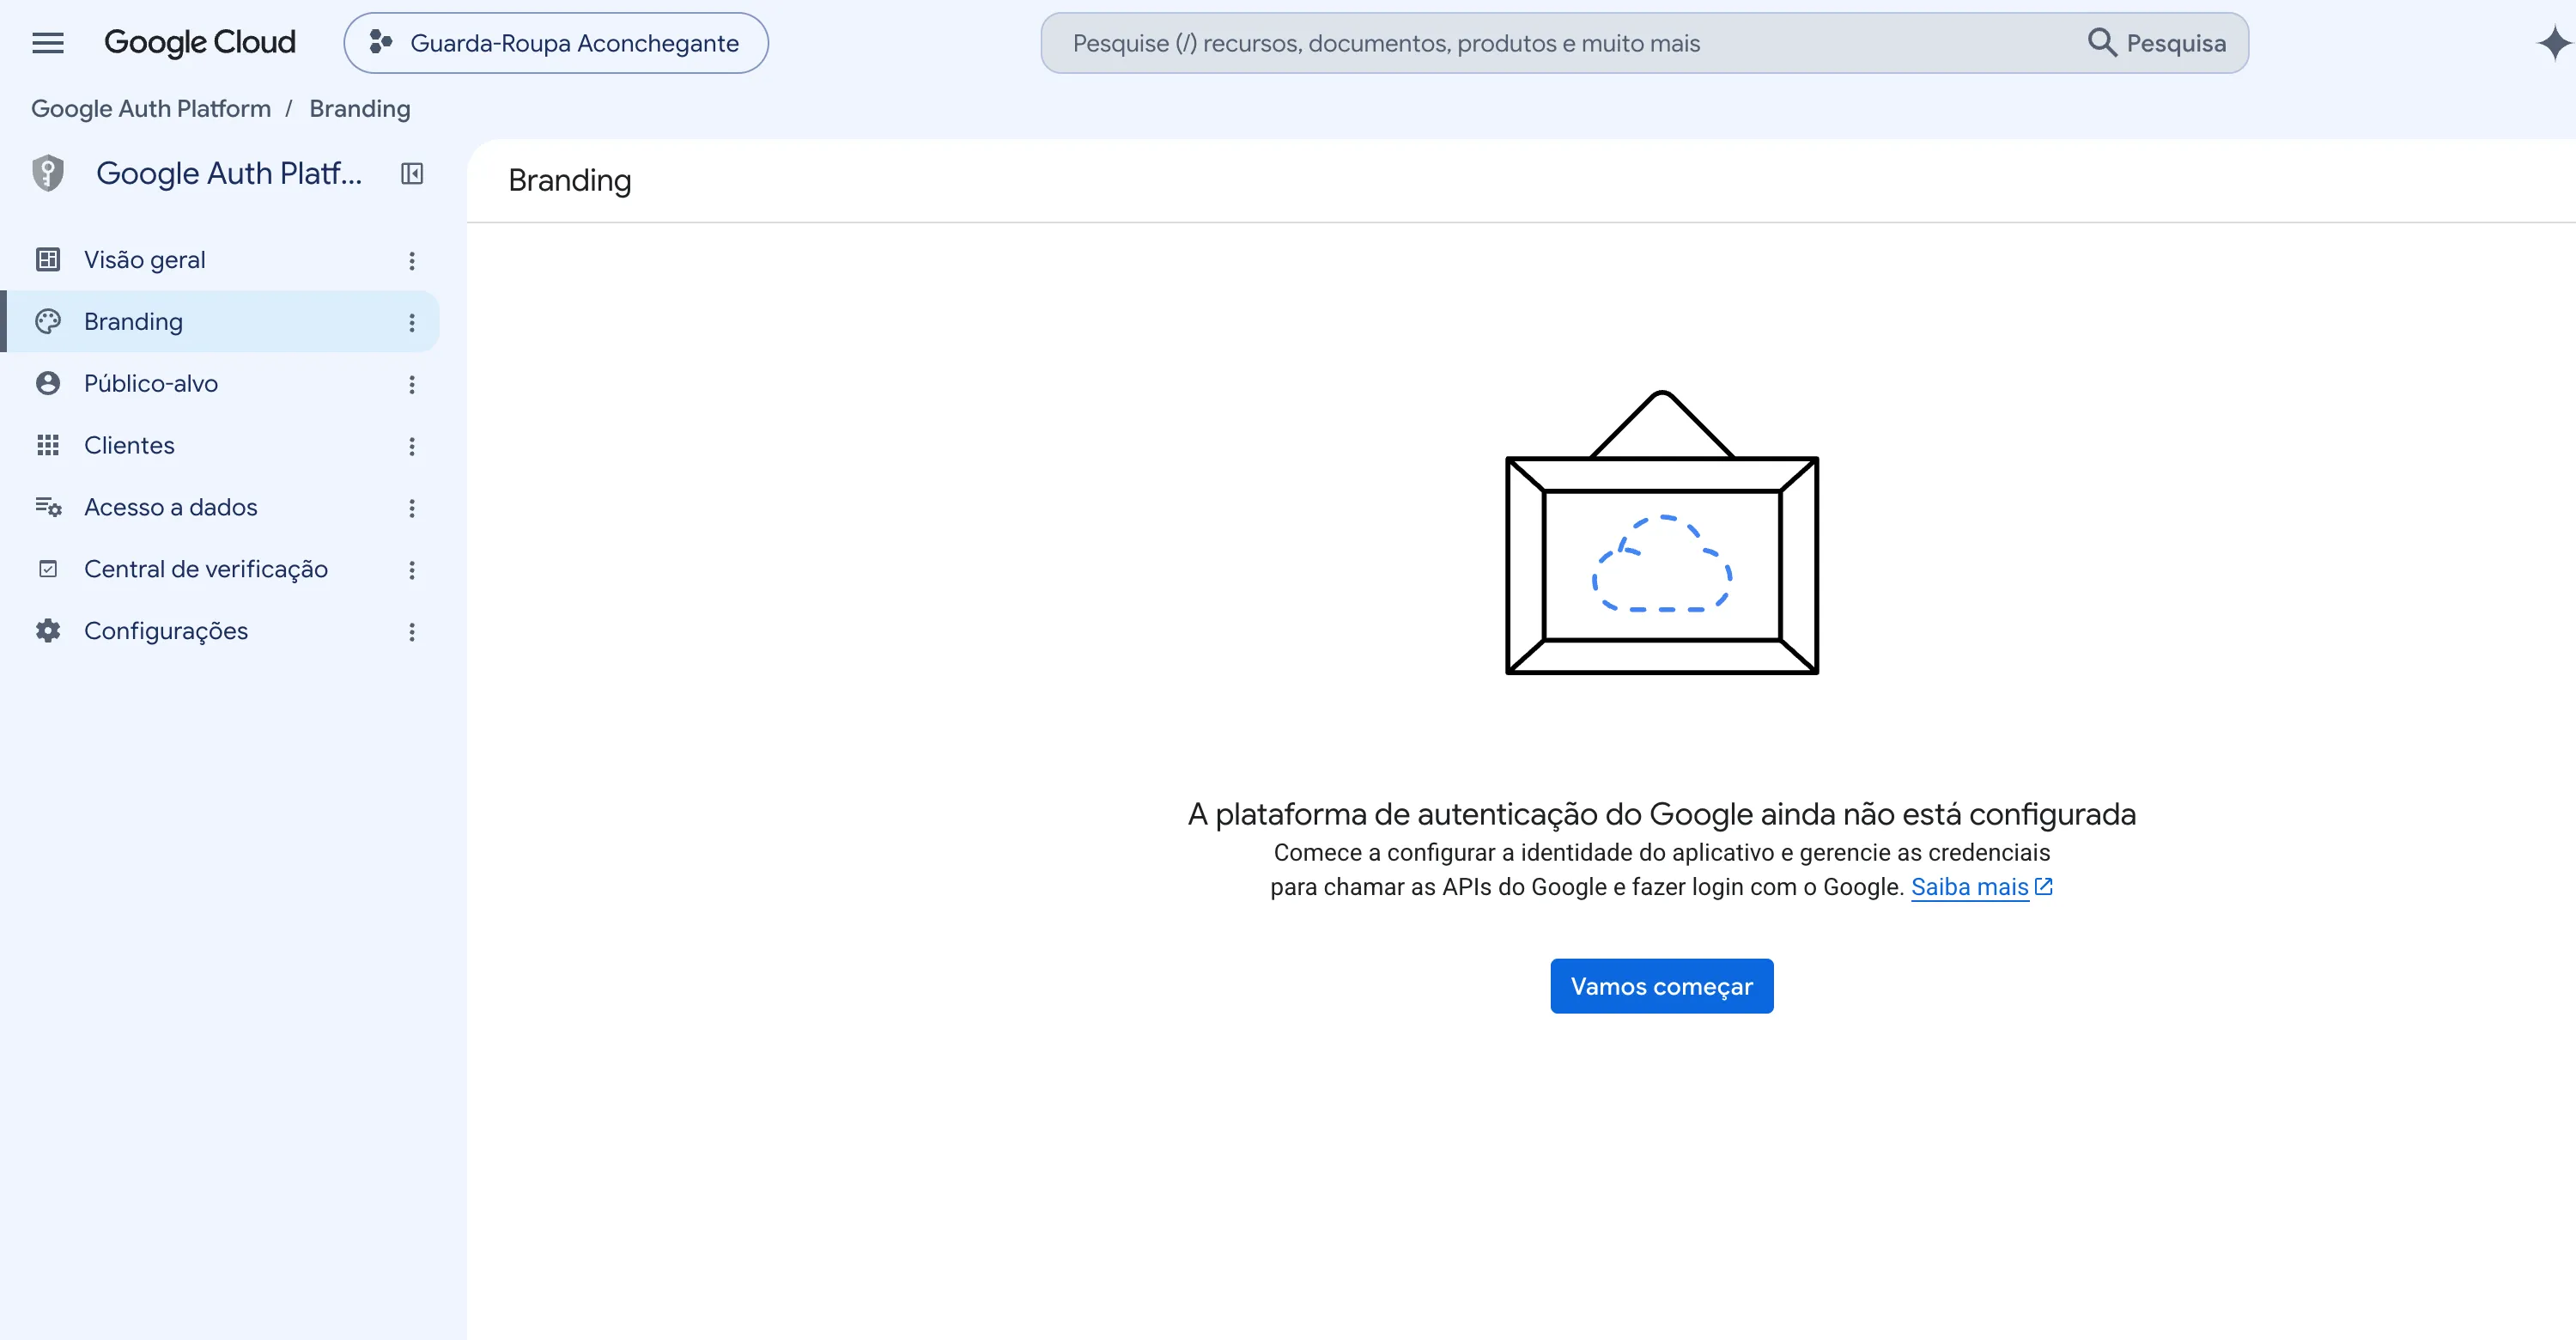Open more options for Visão geral
Viewport: 2576px width, 1340px height.
click(x=412, y=261)
